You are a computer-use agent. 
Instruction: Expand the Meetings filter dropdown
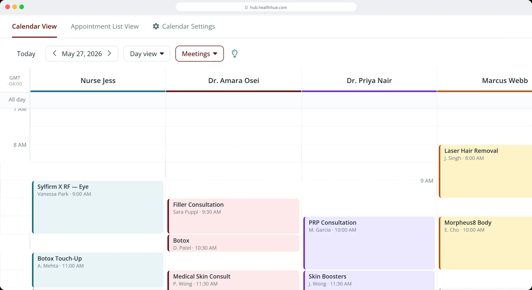point(199,54)
